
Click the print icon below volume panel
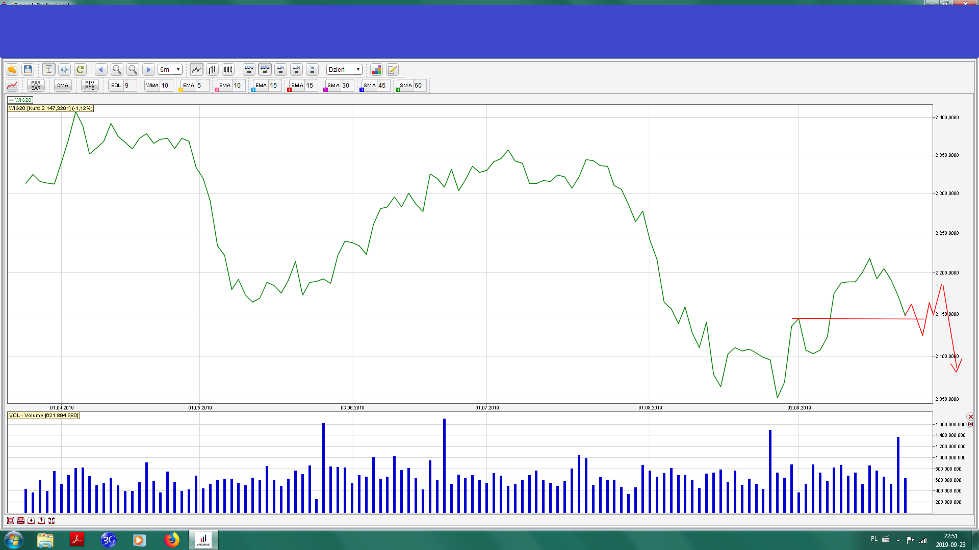[x=21, y=520]
